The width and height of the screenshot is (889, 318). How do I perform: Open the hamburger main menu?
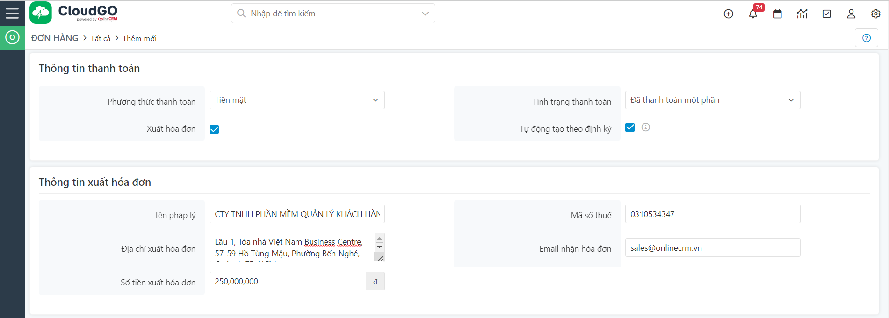12,13
